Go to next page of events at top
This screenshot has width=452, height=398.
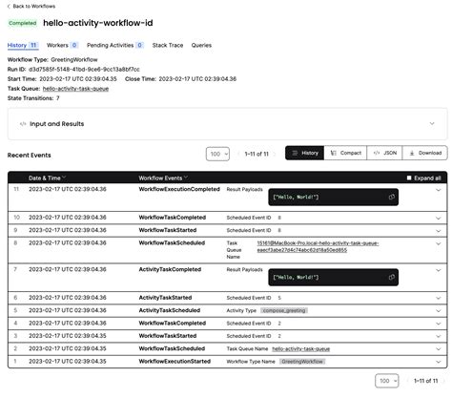[x=275, y=154]
